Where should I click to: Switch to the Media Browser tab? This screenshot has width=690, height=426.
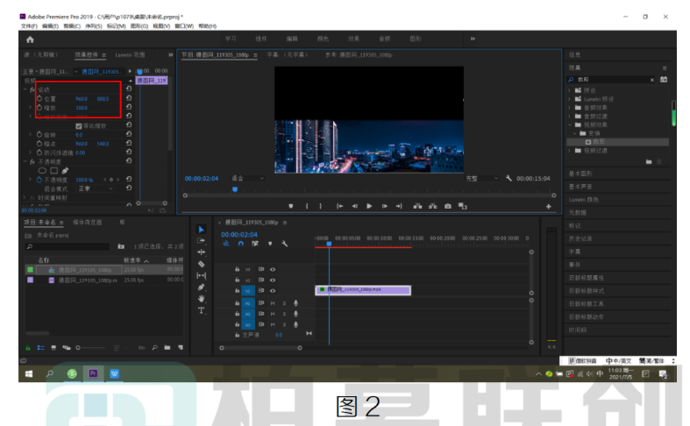point(87,223)
